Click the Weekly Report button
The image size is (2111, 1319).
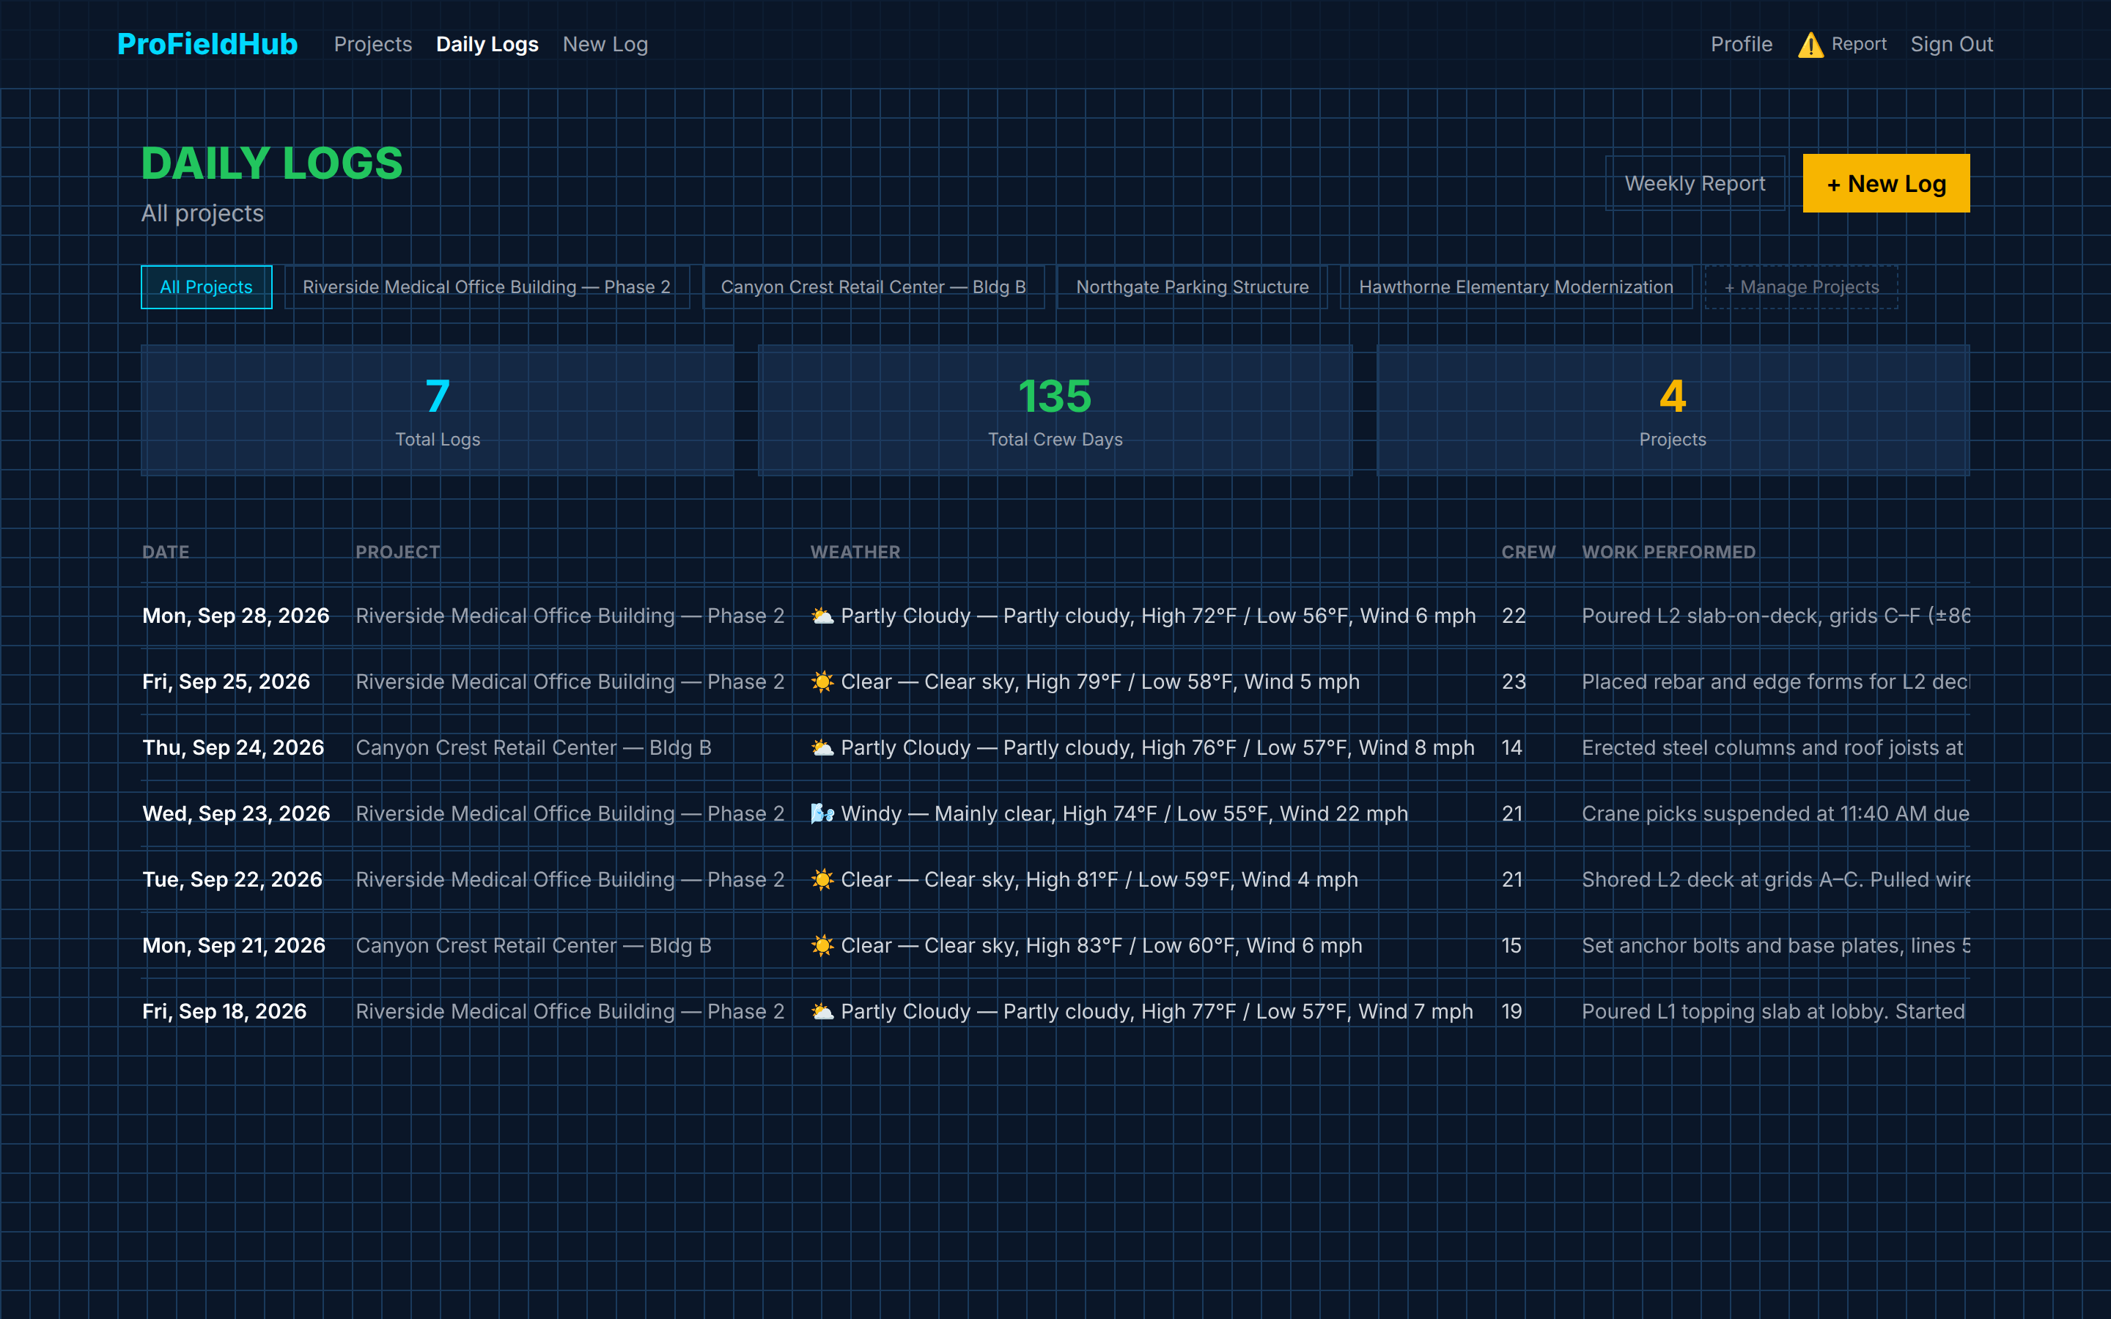[x=1694, y=183]
